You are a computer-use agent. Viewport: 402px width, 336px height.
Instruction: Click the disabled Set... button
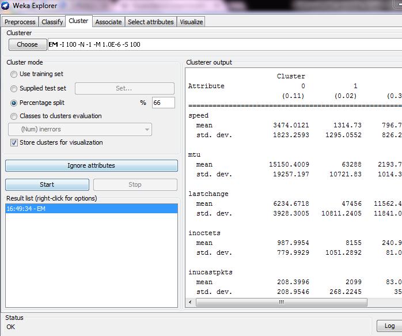tap(124, 88)
